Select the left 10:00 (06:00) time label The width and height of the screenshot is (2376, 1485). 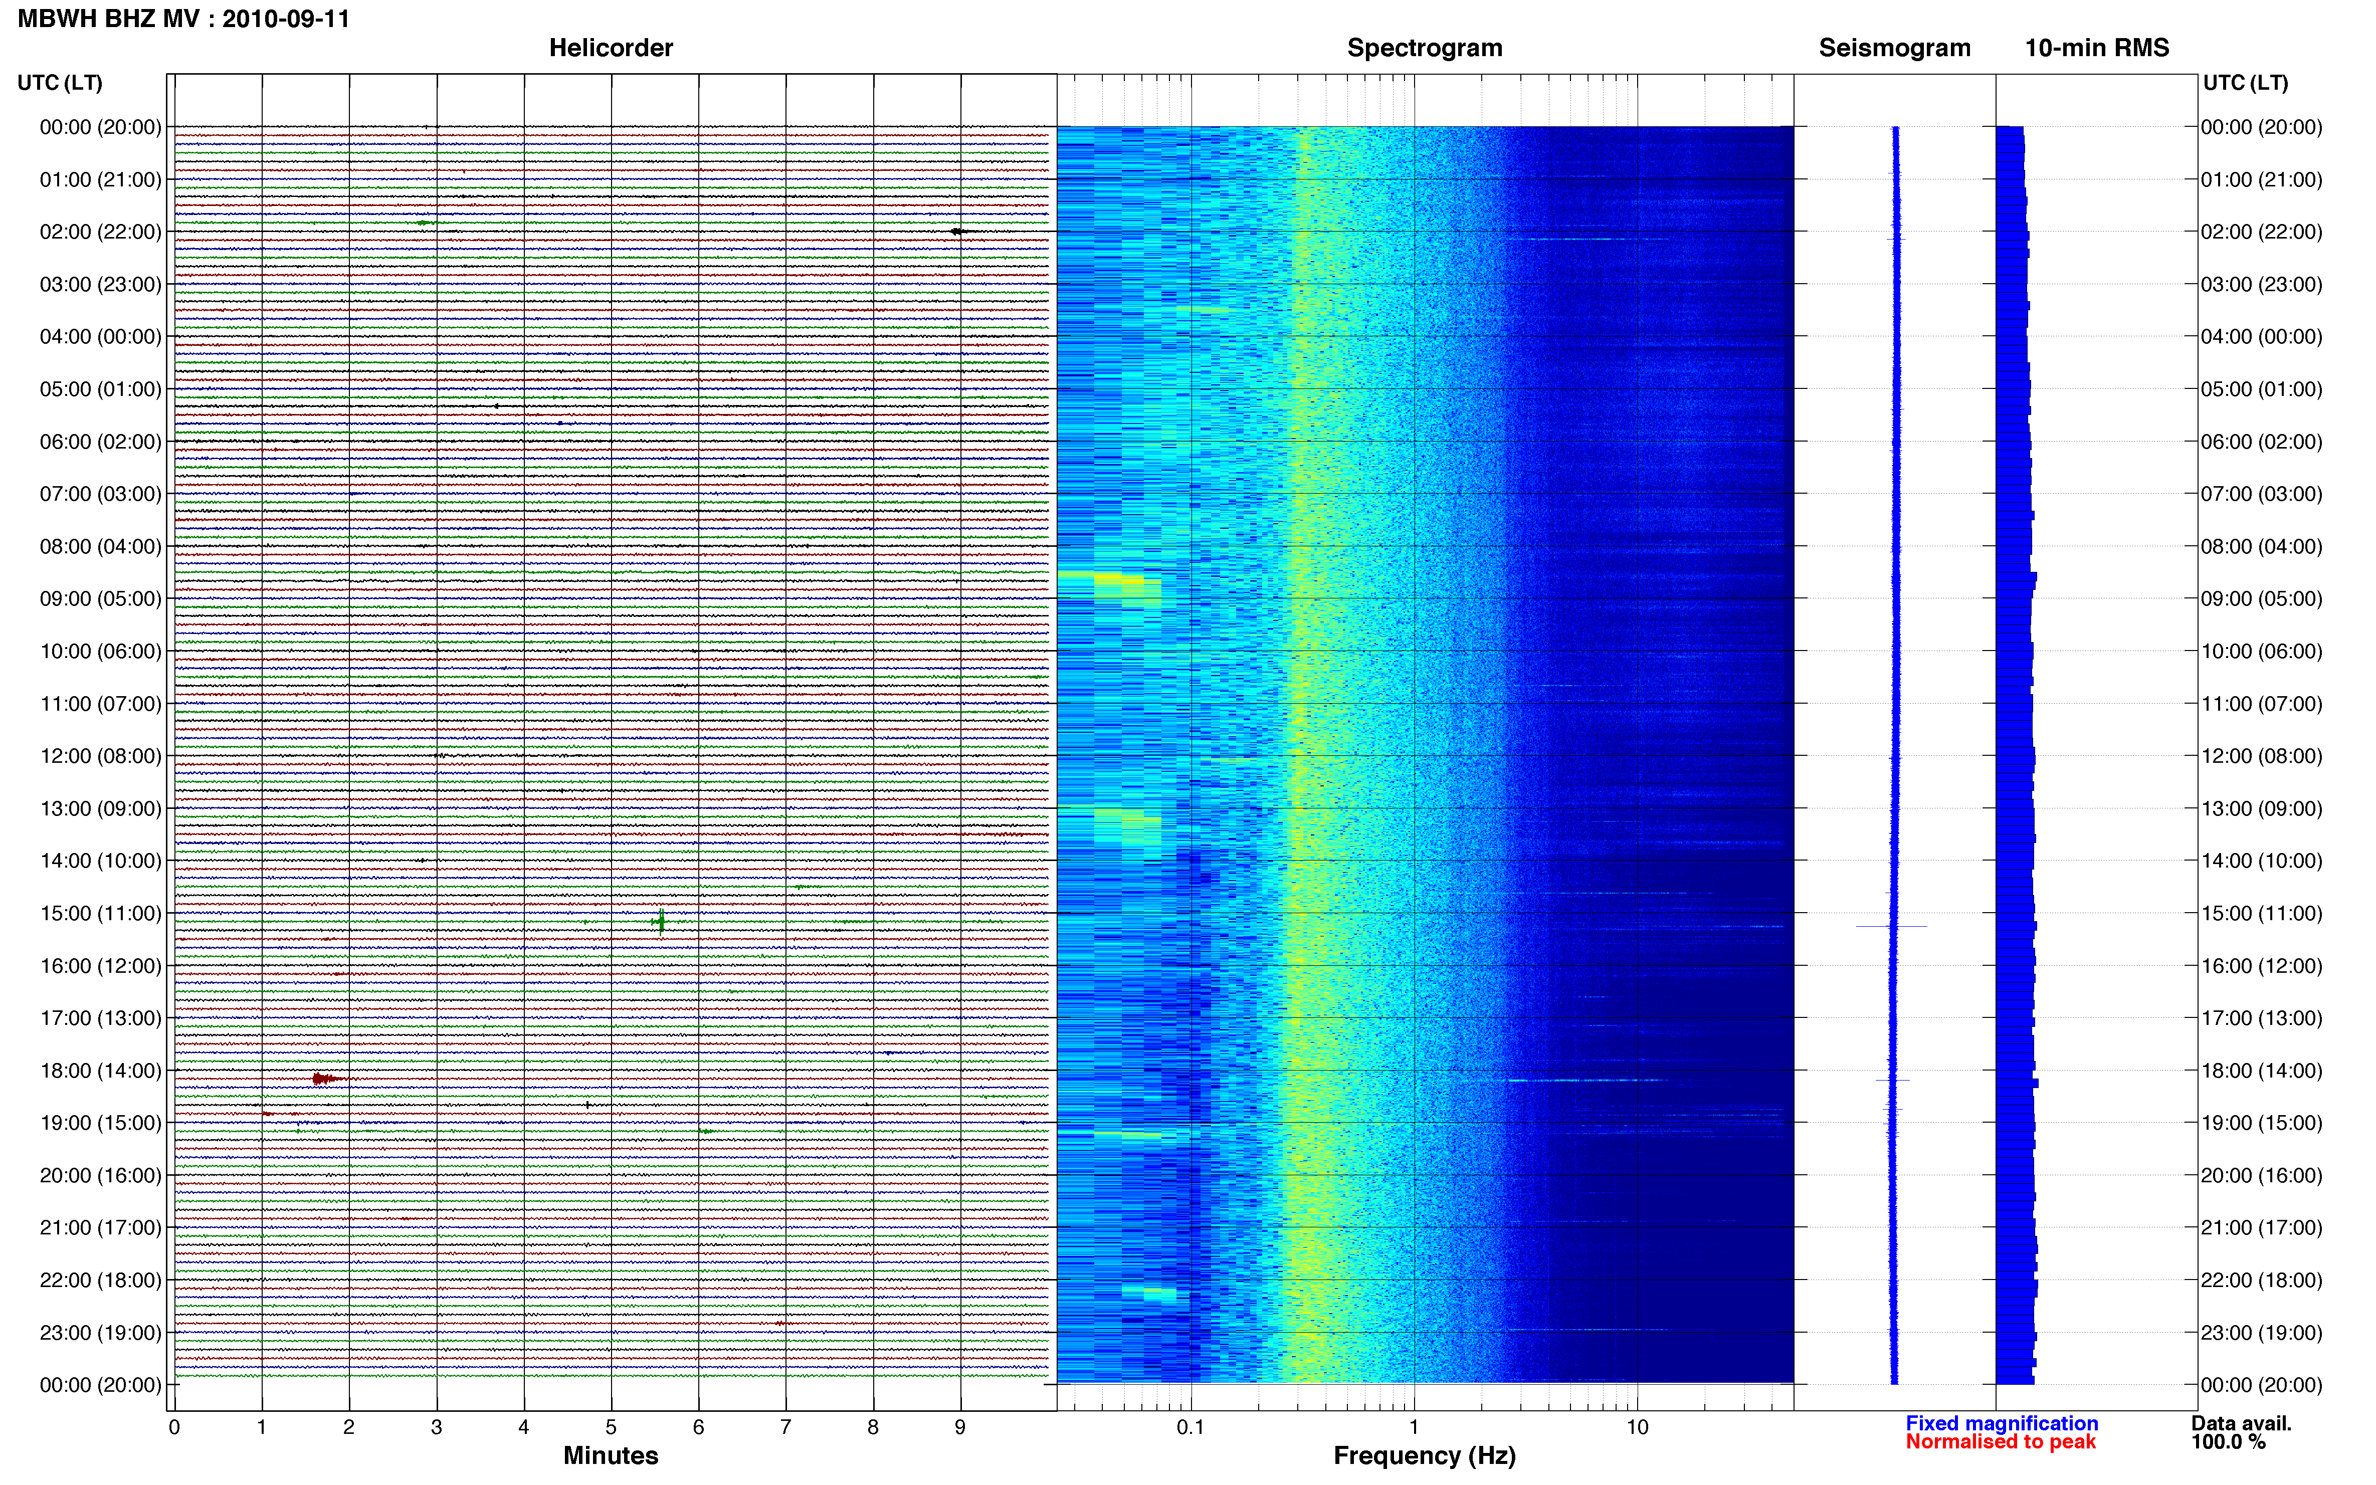click(100, 651)
